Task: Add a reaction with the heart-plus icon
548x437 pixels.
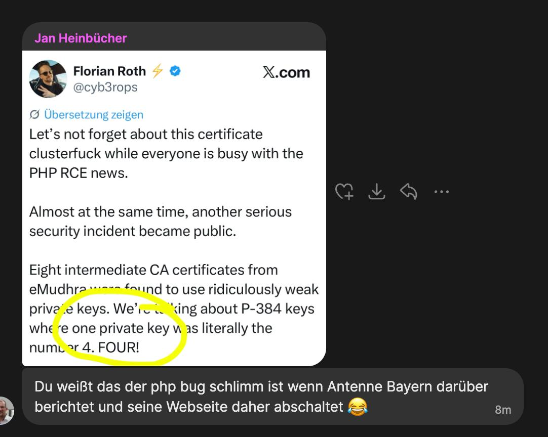Action: [344, 192]
